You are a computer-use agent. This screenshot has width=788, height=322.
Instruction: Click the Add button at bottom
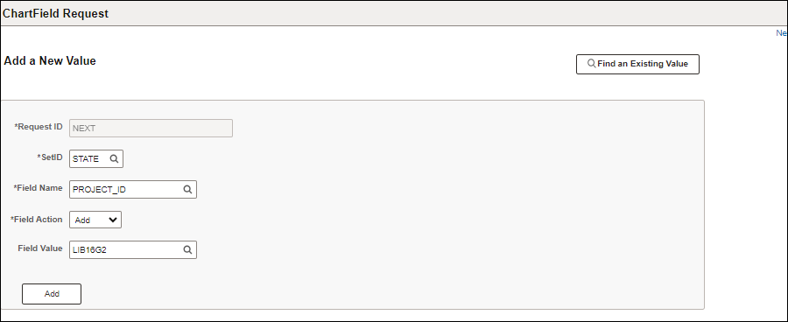click(52, 294)
